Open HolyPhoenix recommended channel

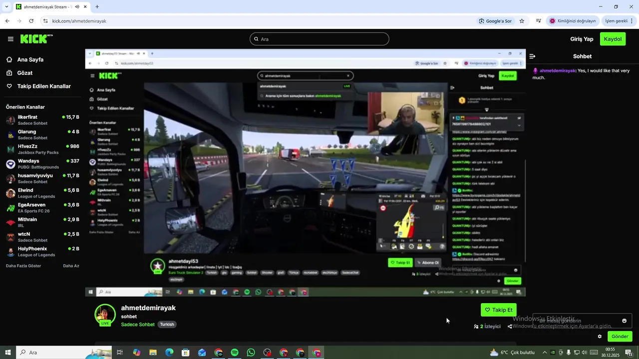click(x=42, y=252)
